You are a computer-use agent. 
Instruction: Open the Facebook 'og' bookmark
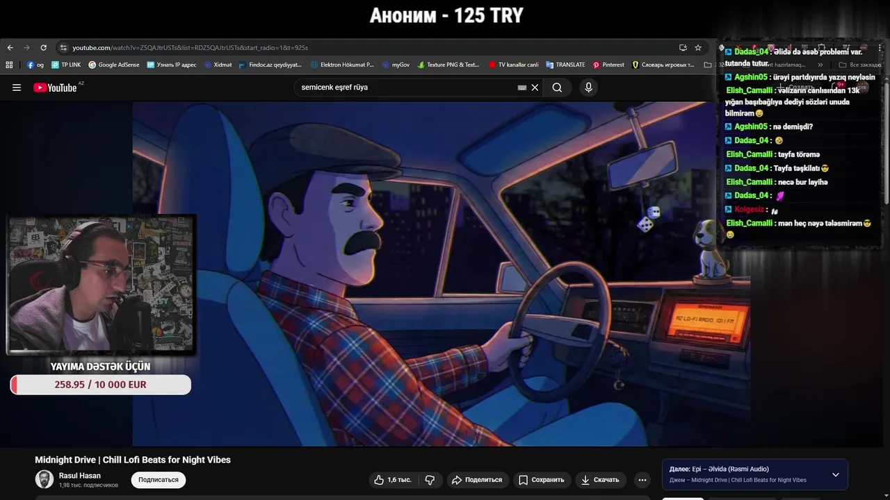tap(35, 65)
